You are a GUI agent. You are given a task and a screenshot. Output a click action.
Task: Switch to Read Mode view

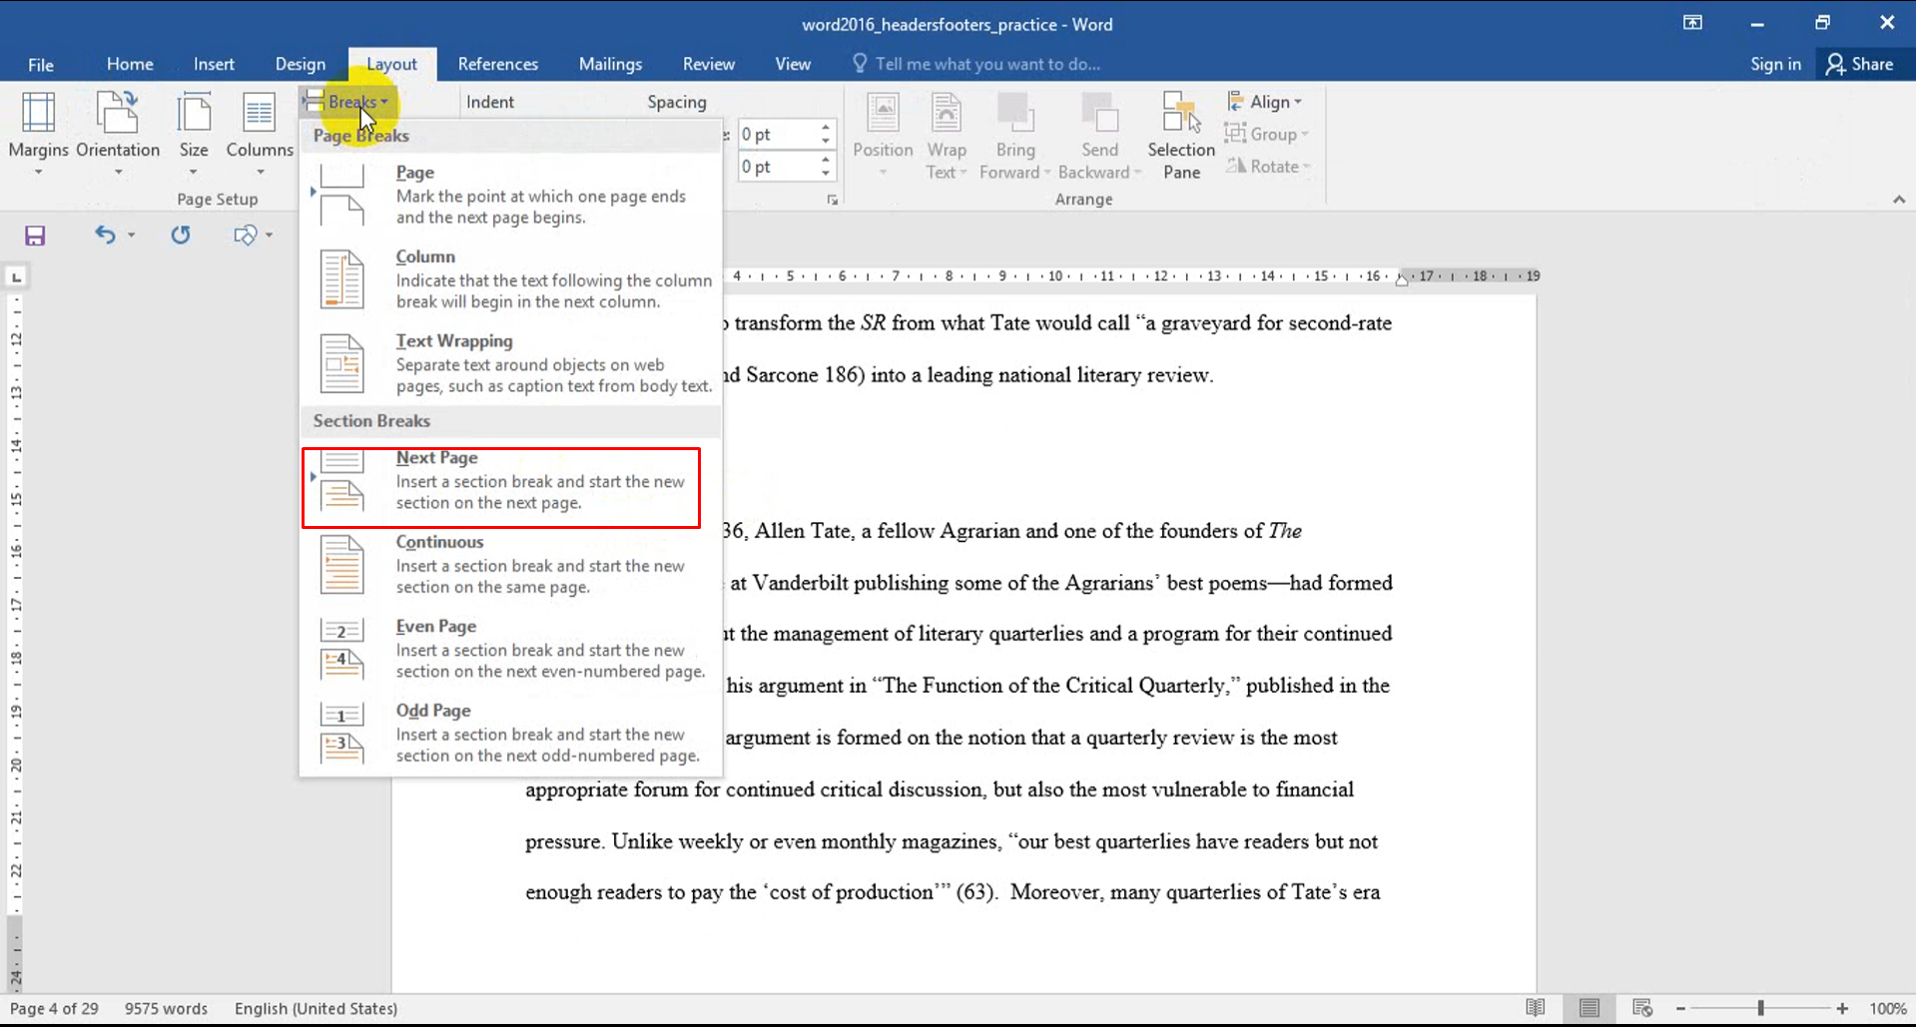click(x=1535, y=1008)
